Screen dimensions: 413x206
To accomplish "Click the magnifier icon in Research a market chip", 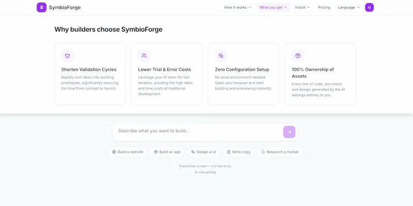I will (263, 152).
